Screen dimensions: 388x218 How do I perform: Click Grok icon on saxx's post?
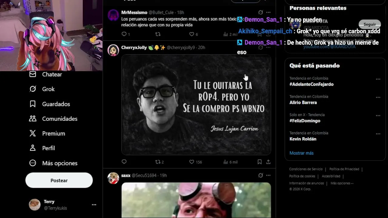[260, 175]
